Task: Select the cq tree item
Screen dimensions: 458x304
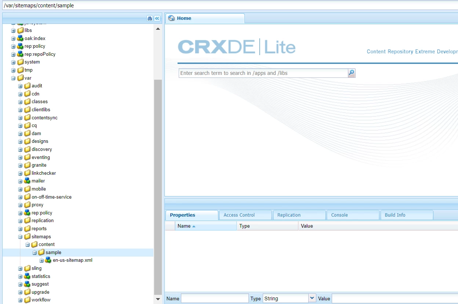Action: (34, 125)
